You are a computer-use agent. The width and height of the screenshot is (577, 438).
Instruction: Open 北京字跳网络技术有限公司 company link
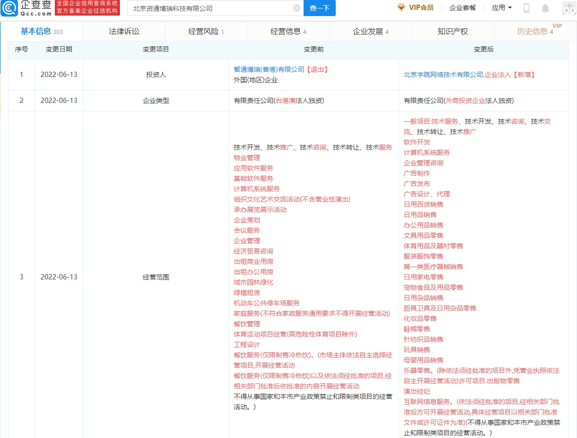443,75
